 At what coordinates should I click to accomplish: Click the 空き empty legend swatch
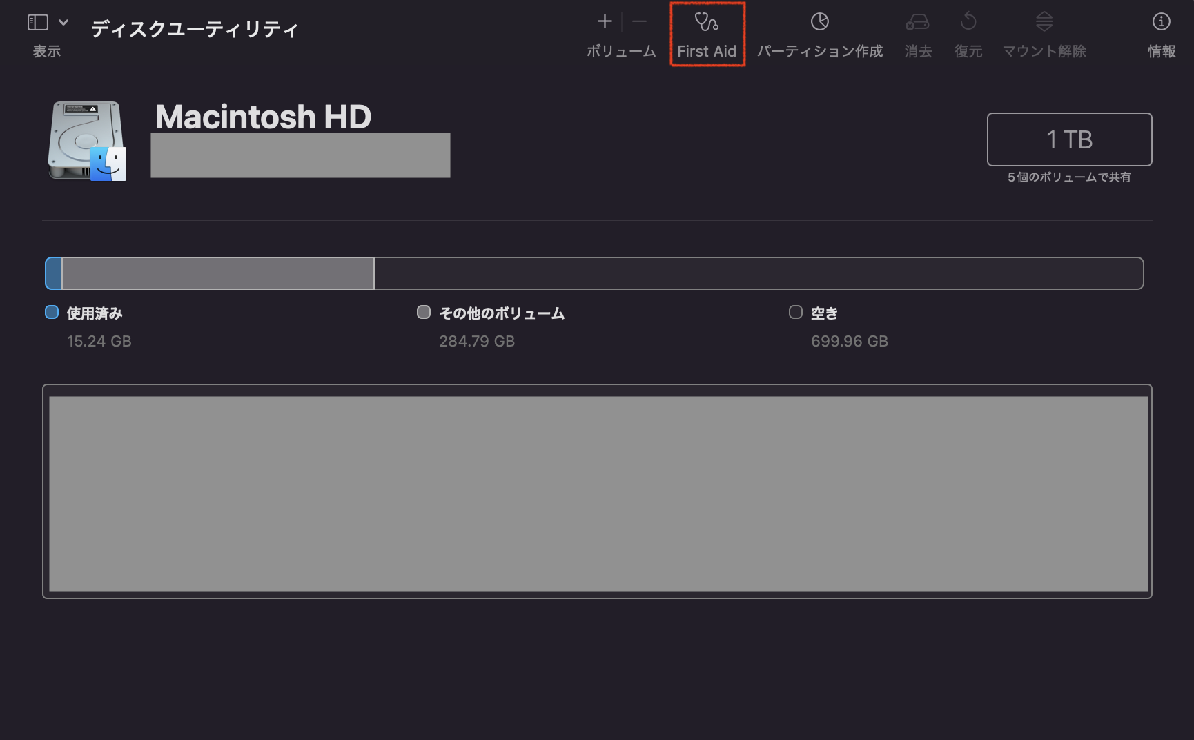click(x=796, y=312)
